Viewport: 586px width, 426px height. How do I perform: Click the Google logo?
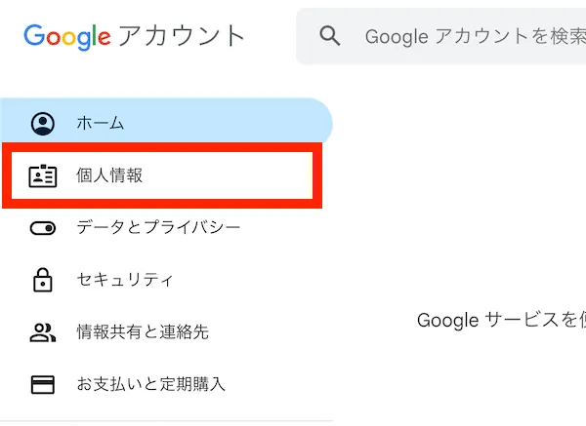pyautogui.click(x=66, y=37)
